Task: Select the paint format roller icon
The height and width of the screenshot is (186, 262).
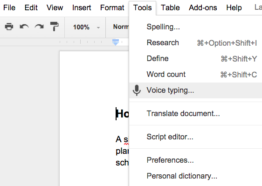Action: pyautogui.click(x=54, y=27)
